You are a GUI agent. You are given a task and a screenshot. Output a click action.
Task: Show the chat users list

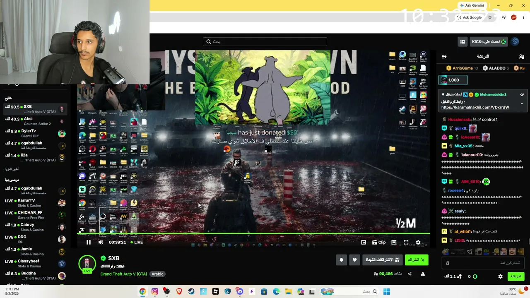[521, 56]
